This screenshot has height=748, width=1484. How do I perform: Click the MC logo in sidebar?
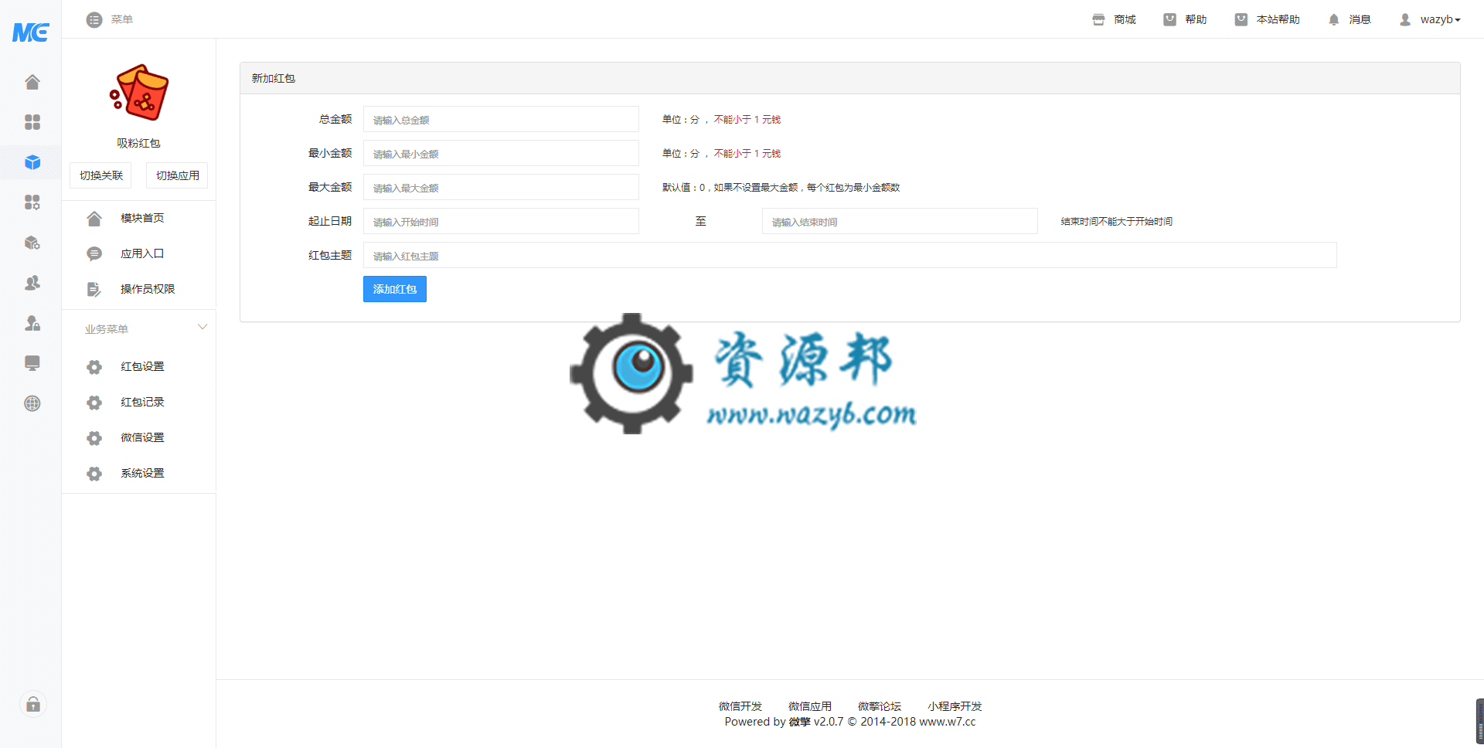pyautogui.click(x=31, y=32)
